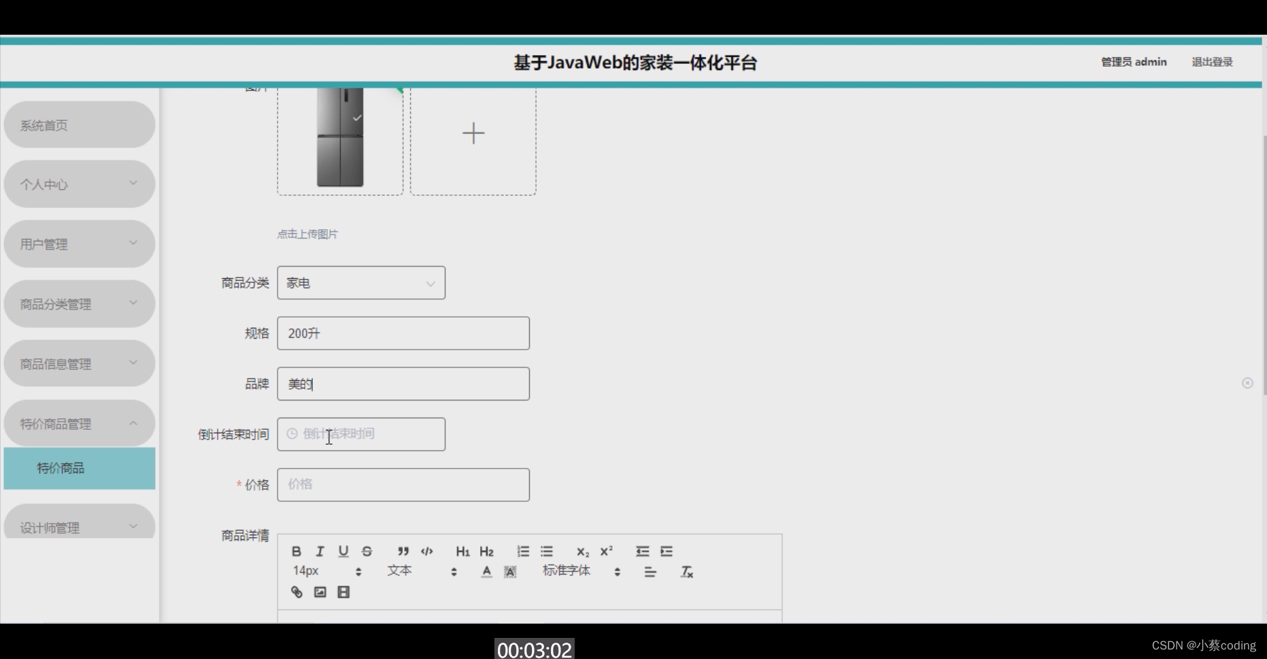This screenshot has width=1267, height=659.
Task: Expand the 商品信息管理 sidebar menu
Action: pyautogui.click(x=80, y=364)
